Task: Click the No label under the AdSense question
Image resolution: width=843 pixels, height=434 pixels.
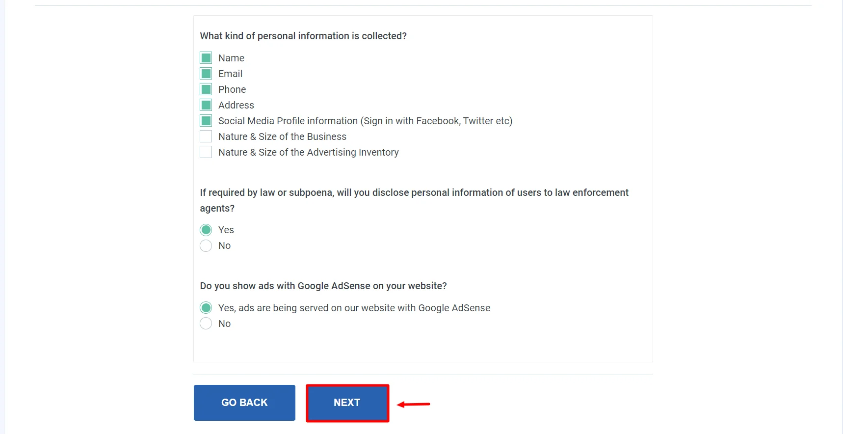Action: (224, 323)
